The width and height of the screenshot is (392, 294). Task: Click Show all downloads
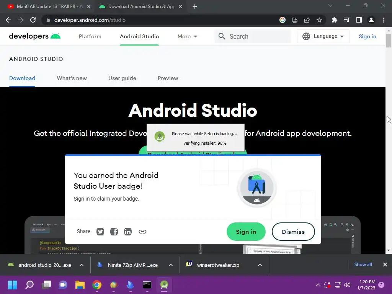pyautogui.click(x=363, y=265)
